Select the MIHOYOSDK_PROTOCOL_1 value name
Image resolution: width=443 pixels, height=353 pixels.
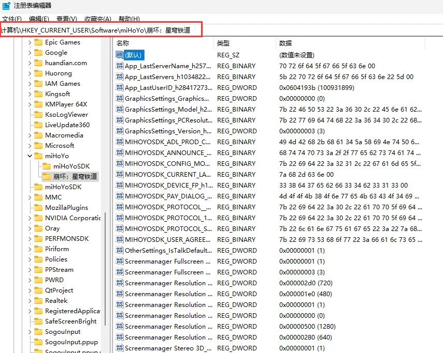168,218
